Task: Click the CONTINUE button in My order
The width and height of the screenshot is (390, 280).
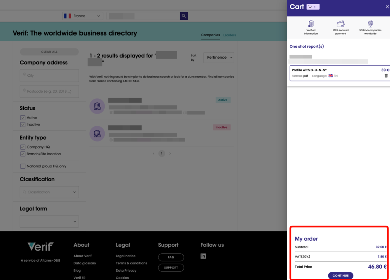Action: tap(340, 275)
